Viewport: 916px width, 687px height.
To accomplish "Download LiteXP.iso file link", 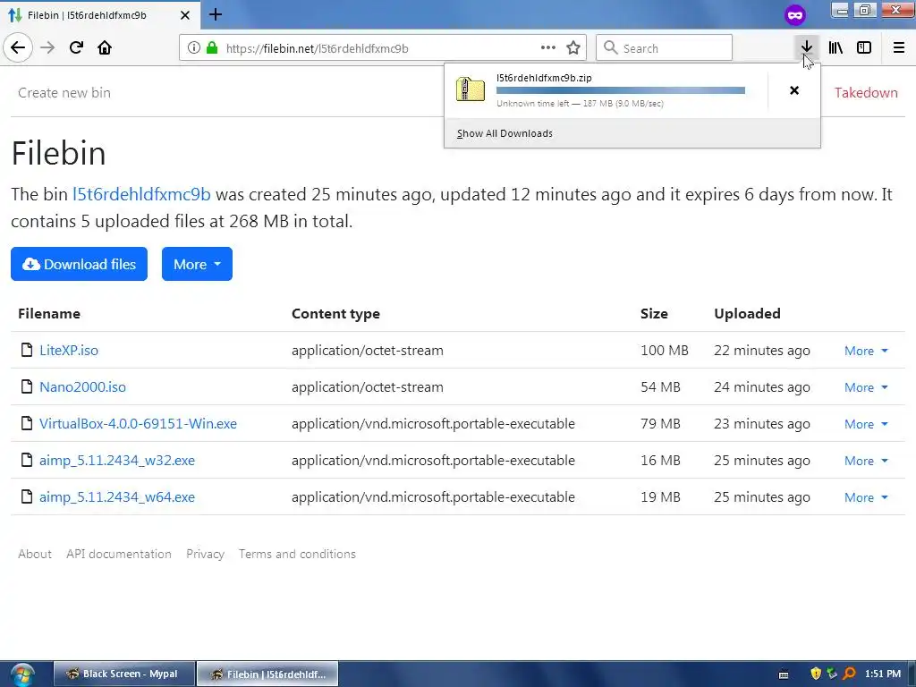I will point(69,350).
